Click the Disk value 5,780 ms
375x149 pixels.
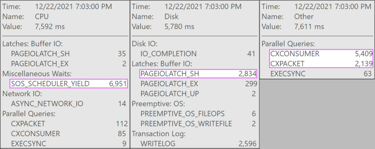coord(179,27)
